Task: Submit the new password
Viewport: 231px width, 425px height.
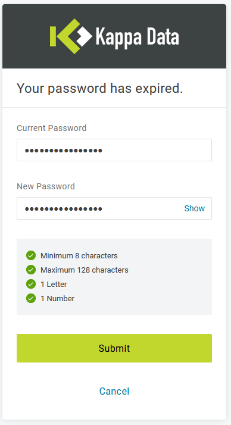Action: click(114, 348)
